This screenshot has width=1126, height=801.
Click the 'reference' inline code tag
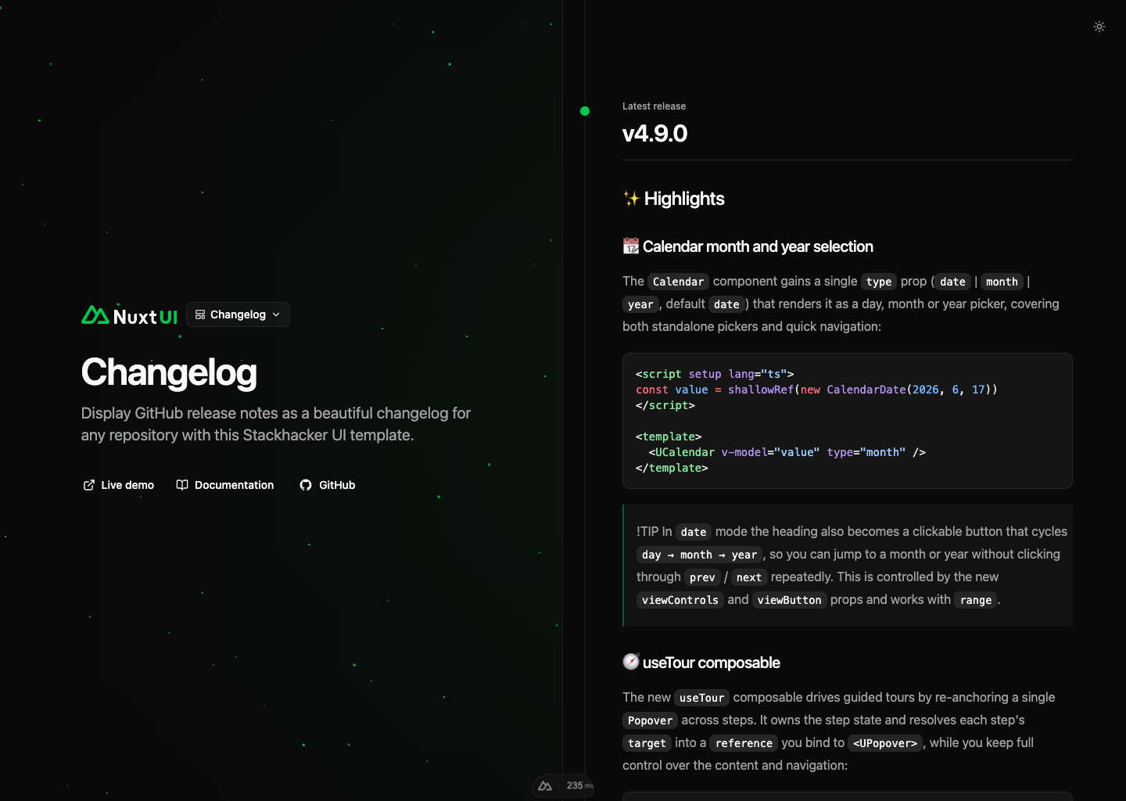[744, 743]
